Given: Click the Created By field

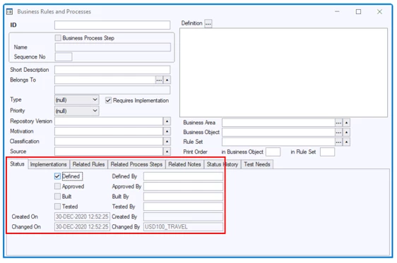Looking at the screenshot, I should click(x=183, y=216).
